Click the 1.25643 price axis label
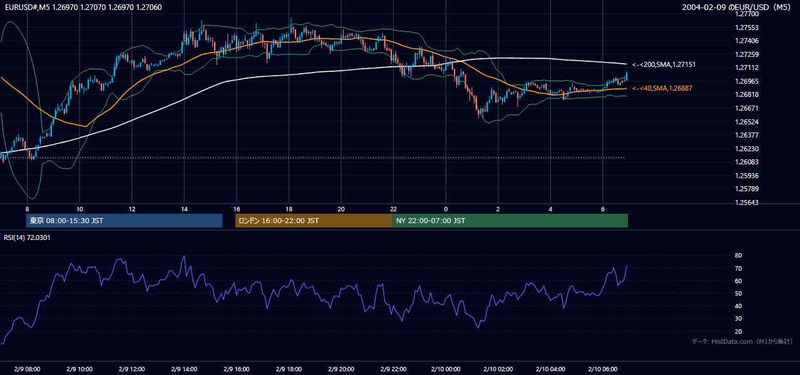Viewport: 800px width, 375px height. [747, 202]
